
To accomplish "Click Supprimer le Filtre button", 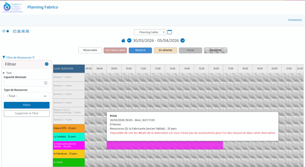I will [27, 113].
